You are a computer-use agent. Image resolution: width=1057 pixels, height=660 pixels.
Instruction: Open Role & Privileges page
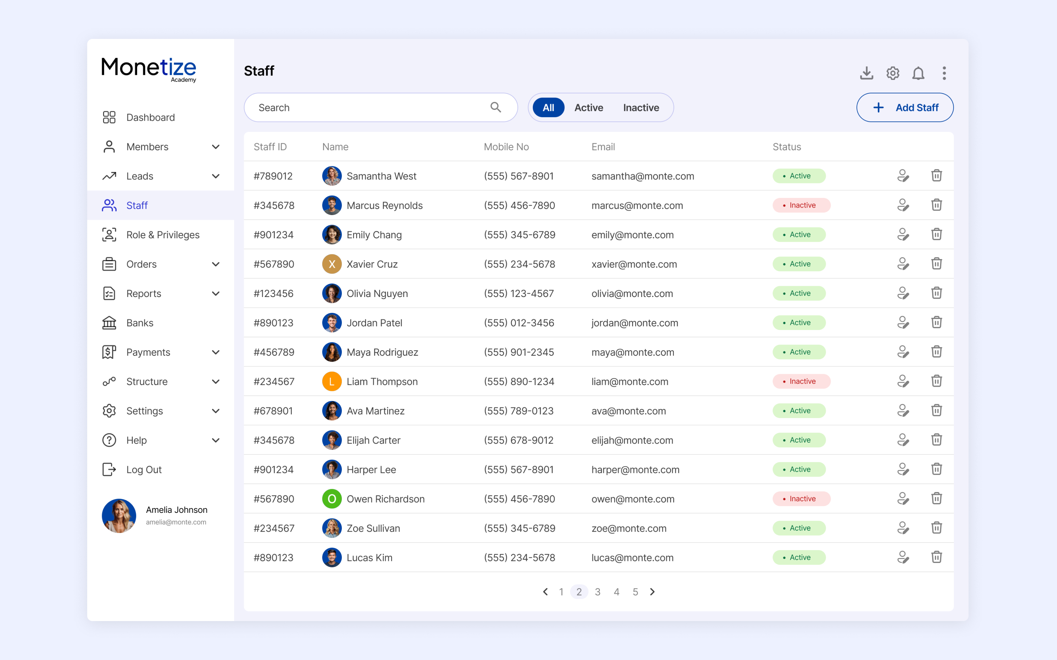coord(160,235)
